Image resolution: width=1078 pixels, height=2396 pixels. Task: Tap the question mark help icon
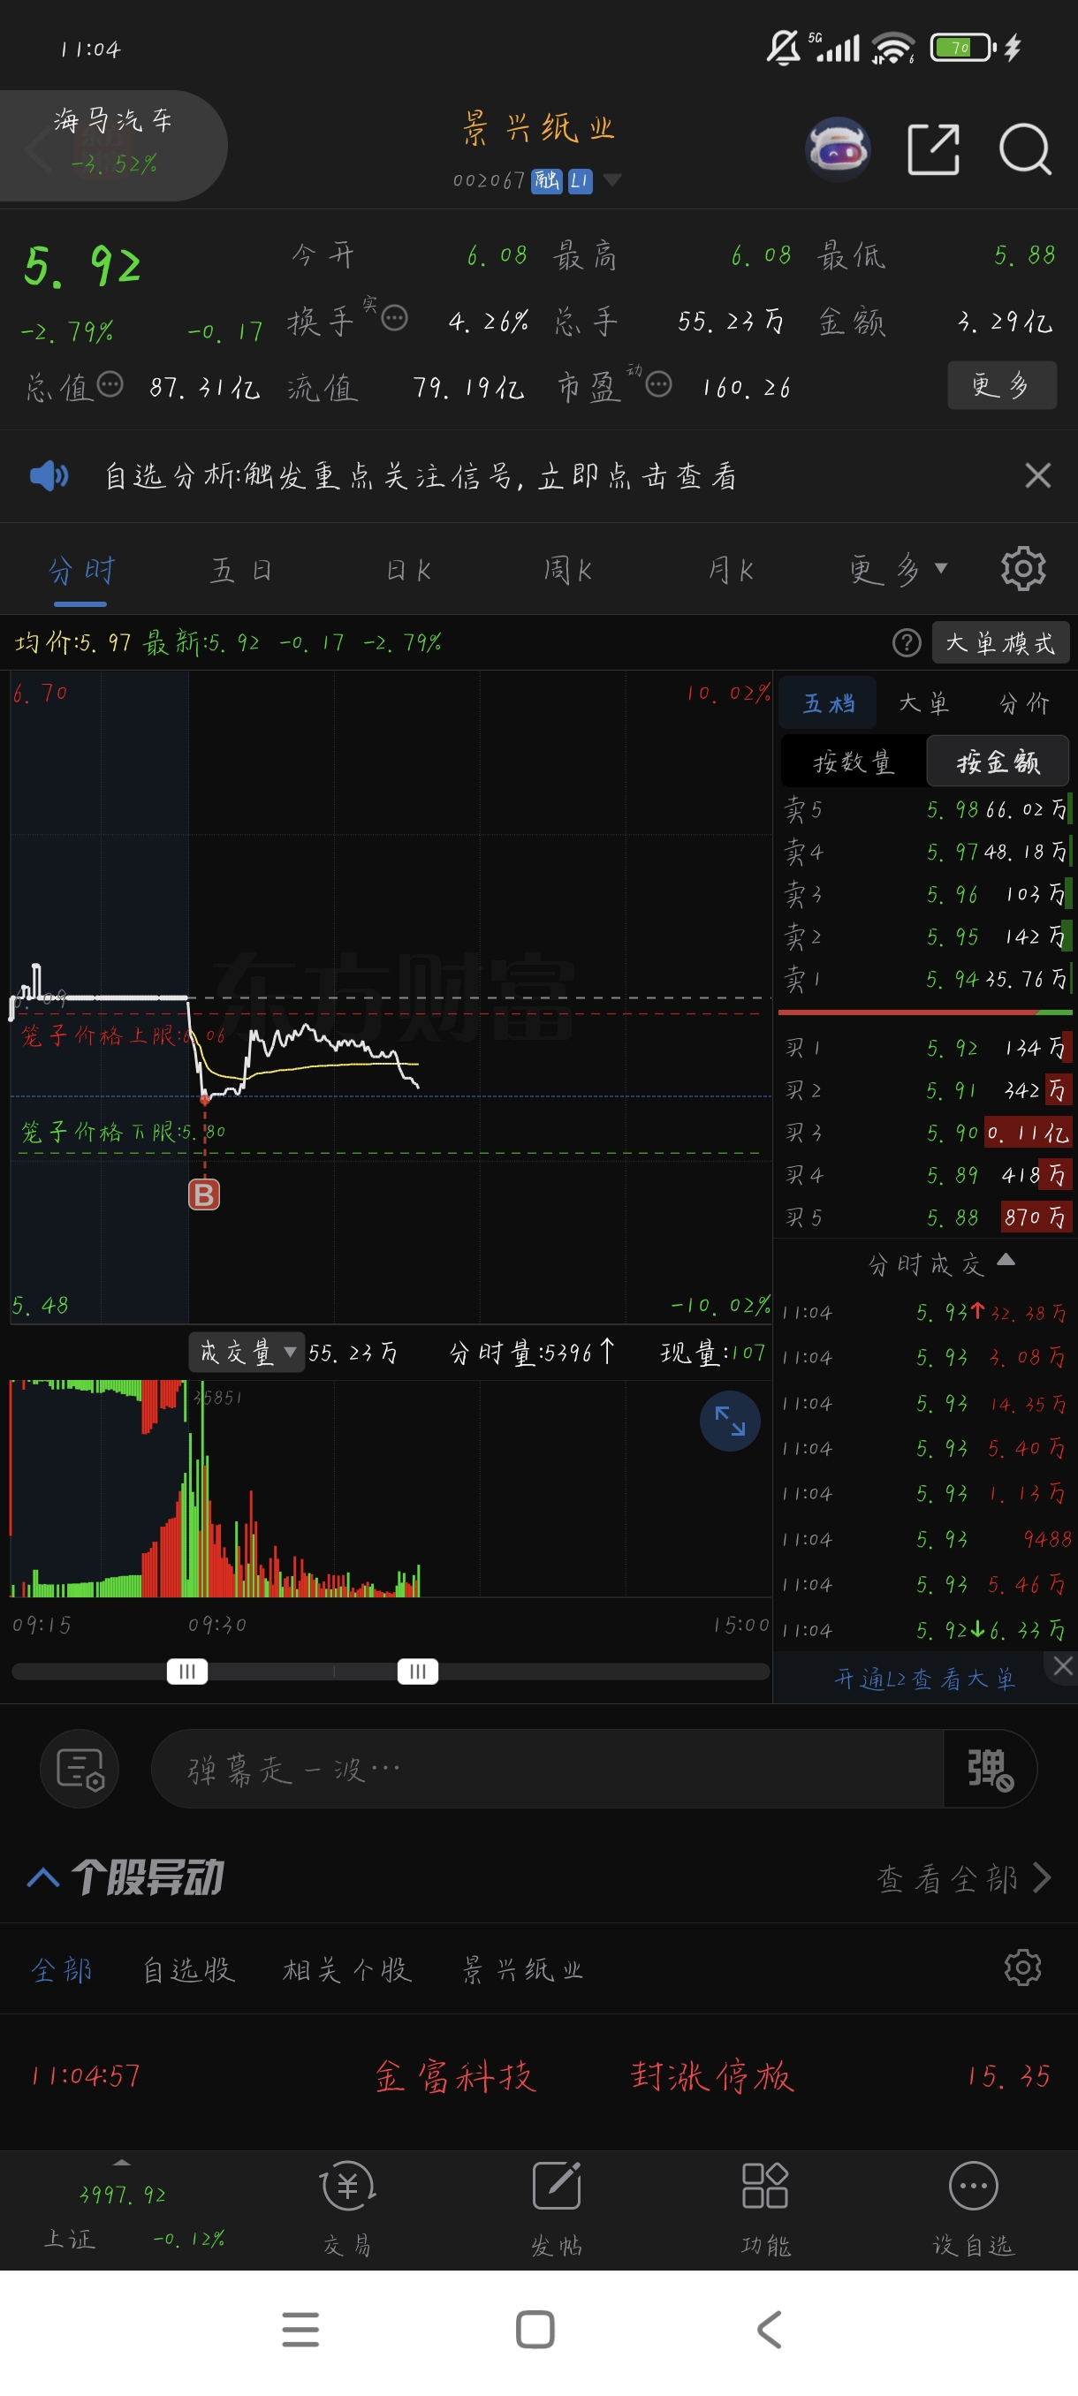point(906,641)
